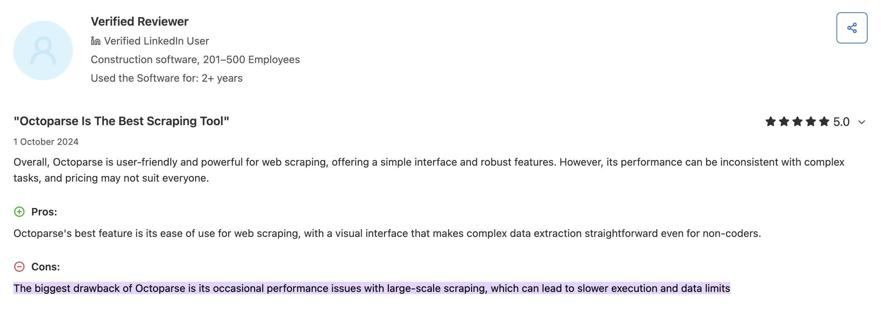Click the LinkedIn verification icon
The image size is (881, 309).
point(95,41)
